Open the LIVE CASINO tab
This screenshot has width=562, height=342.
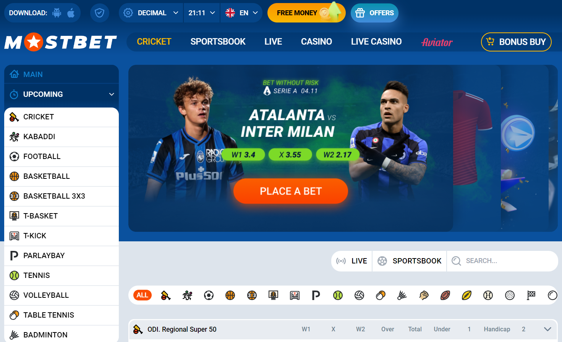tap(376, 42)
